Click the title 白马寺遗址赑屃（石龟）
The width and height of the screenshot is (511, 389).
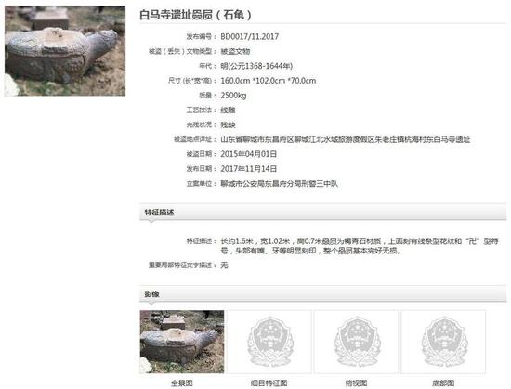[195, 15]
